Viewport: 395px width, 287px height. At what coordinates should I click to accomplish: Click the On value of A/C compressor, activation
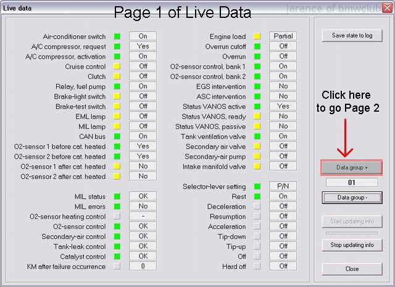tap(143, 56)
